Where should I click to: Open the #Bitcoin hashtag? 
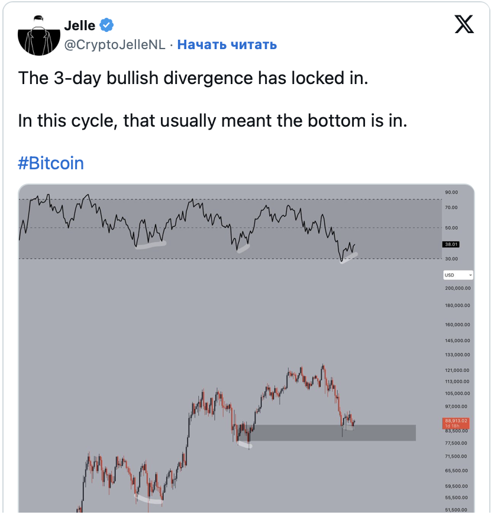pyautogui.click(x=51, y=163)
